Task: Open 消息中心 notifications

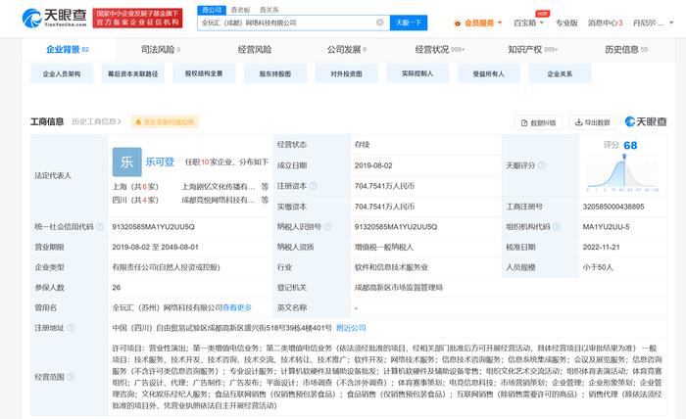Action: pyautogui.click(x=605, y=23)
